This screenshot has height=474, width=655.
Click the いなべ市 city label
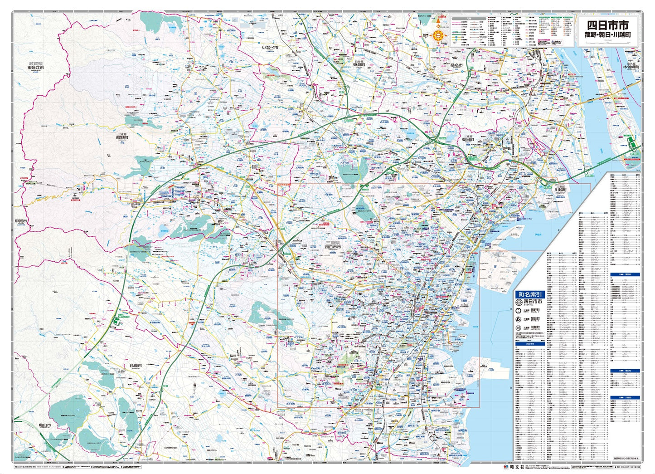point(270,47)
